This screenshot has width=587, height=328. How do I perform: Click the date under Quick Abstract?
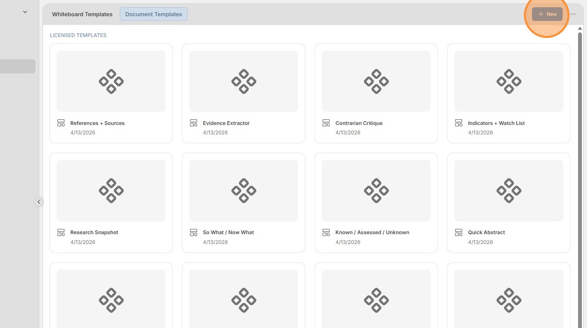(480, 242)
